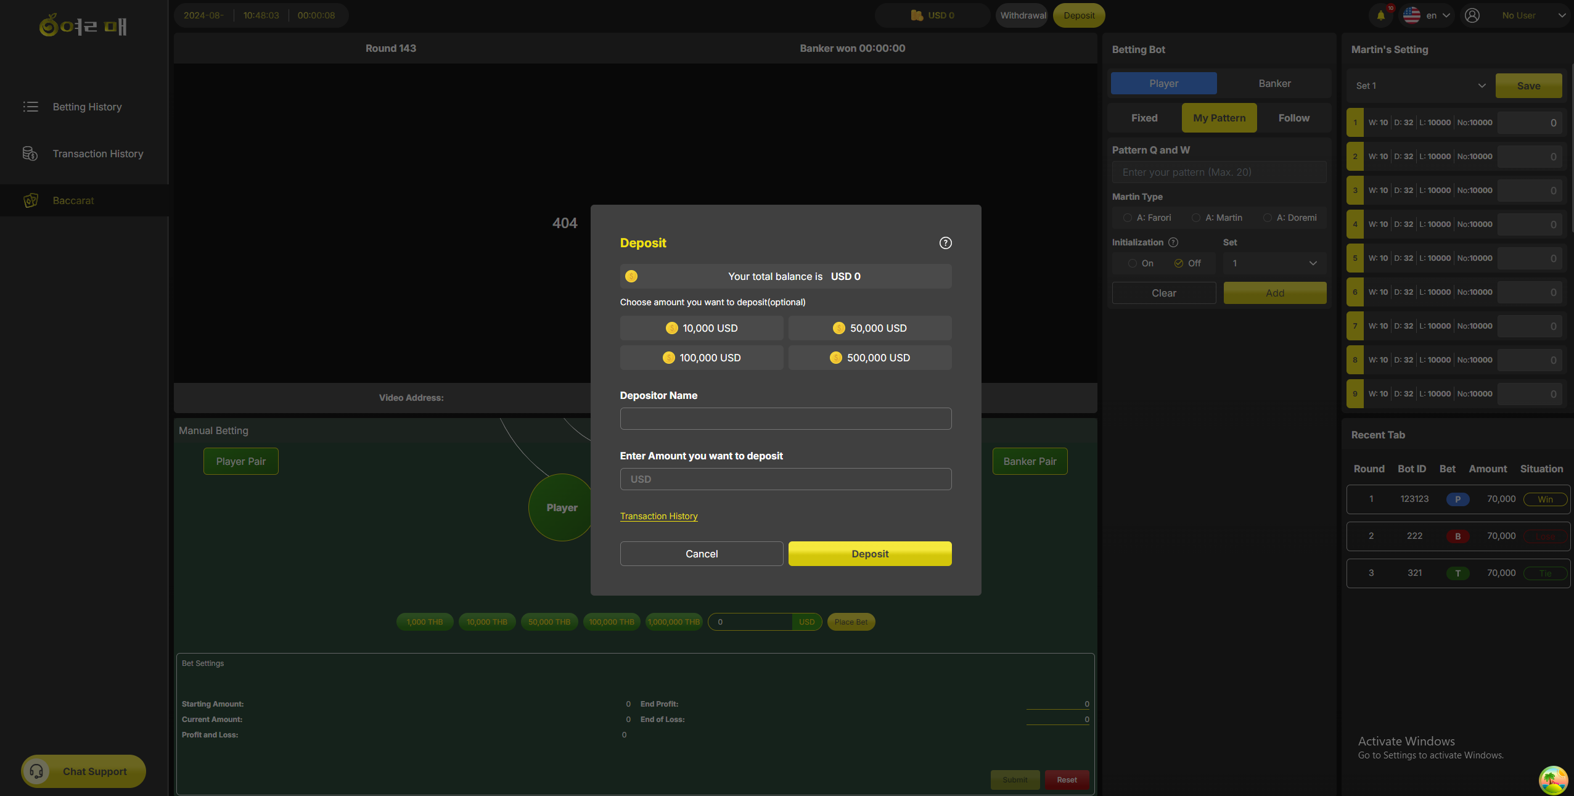The height and width of the screenshot is (796, 1574).
Task: Click the Initialization info question icon
Action: tap(1173, 242)
